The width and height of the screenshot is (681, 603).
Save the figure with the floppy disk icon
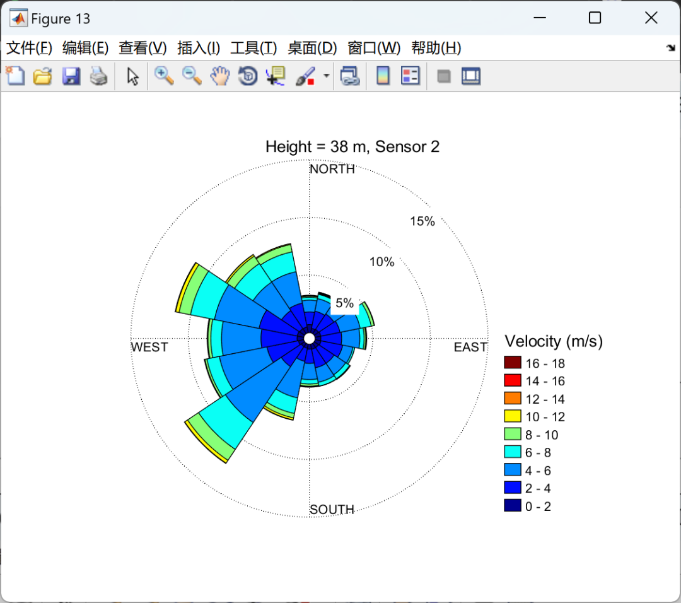tap(71, 76)
